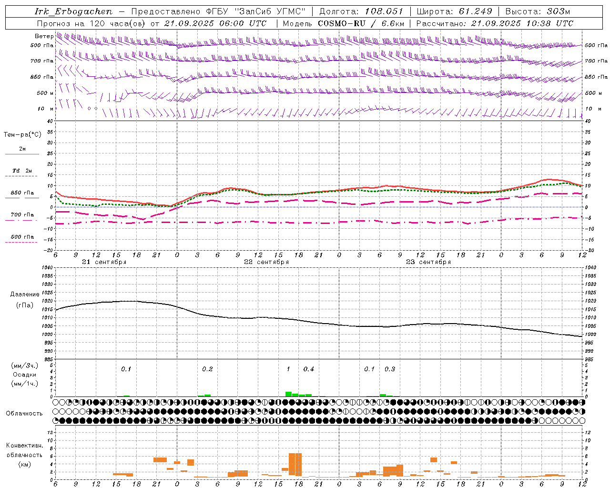Click the Осадки precipitation label
610x488 pixels.
25,375
